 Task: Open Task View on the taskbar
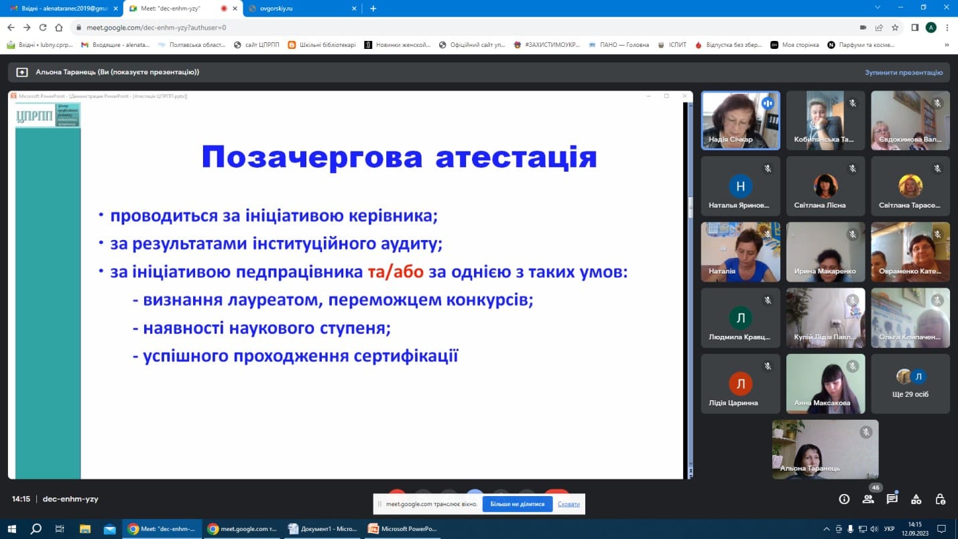(60, 529)
